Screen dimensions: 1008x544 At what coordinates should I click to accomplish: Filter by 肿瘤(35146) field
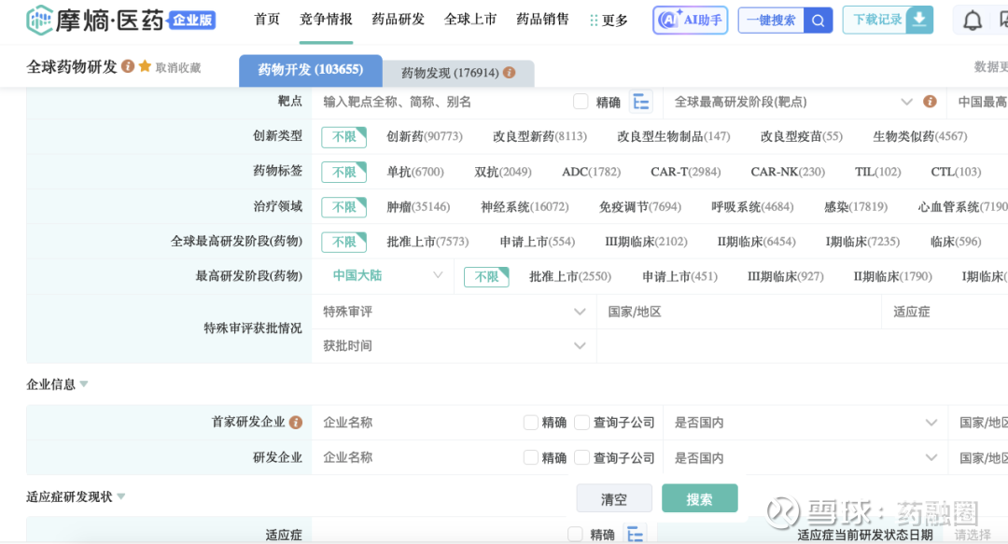(x=418, y=206)
